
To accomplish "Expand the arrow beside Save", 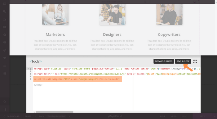I will (x=215, y=116).
